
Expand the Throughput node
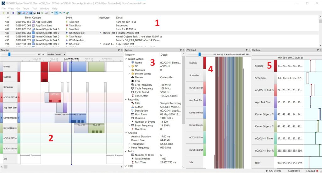(x=129, y=144)
